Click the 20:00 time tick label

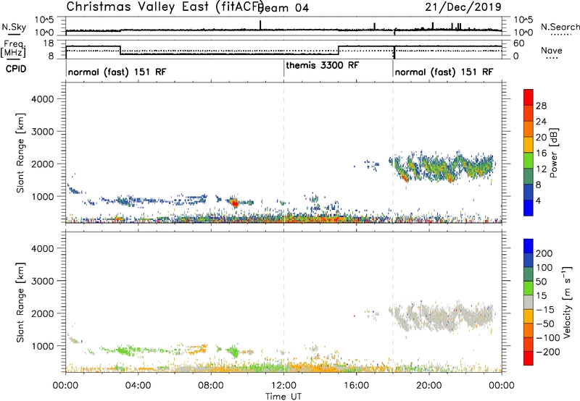tap(429, 386)
